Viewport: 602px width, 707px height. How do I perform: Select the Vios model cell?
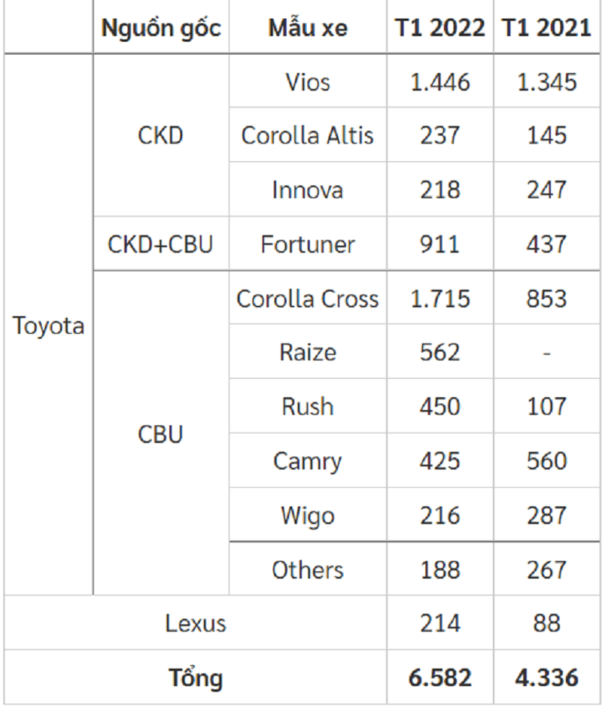pos(308,81)
